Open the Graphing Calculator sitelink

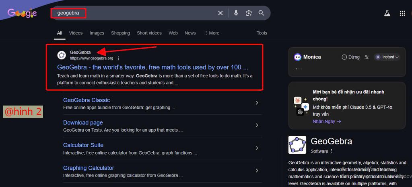pyautogui.click(x=89, y=168)
